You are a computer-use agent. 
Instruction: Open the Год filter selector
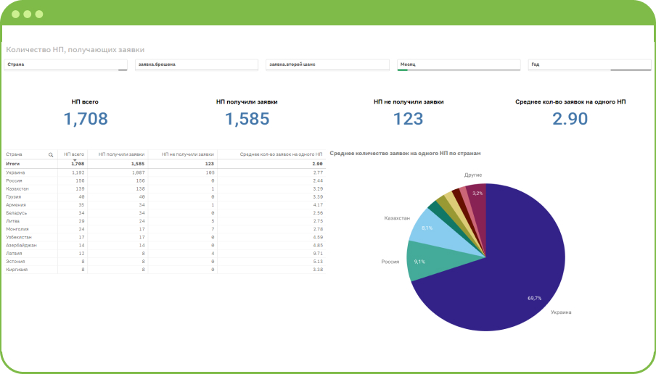click(589, 65)
